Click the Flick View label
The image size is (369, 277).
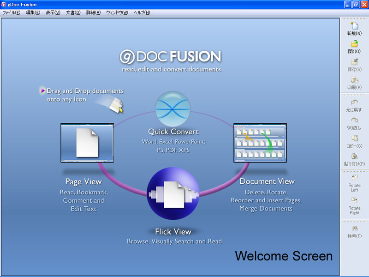pos(173,232)
